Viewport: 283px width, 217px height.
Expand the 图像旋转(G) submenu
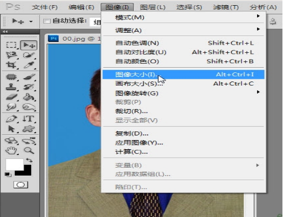[x=183, y=93]
